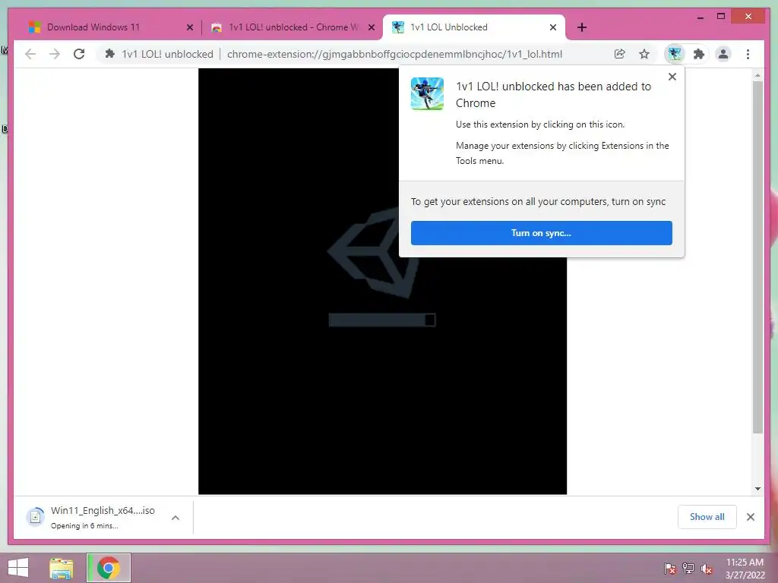The width and height of the screenshot is (778, 583).
Task: Close the Chrome Web Store tab
Action: 371,27
